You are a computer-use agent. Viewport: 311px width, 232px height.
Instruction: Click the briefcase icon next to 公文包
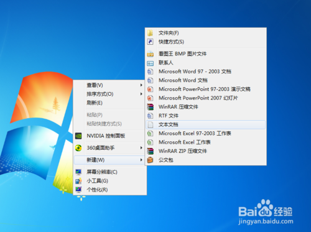pos(150,160)
